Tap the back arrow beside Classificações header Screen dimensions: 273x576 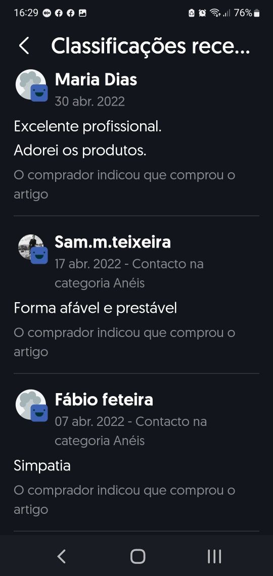24,46
